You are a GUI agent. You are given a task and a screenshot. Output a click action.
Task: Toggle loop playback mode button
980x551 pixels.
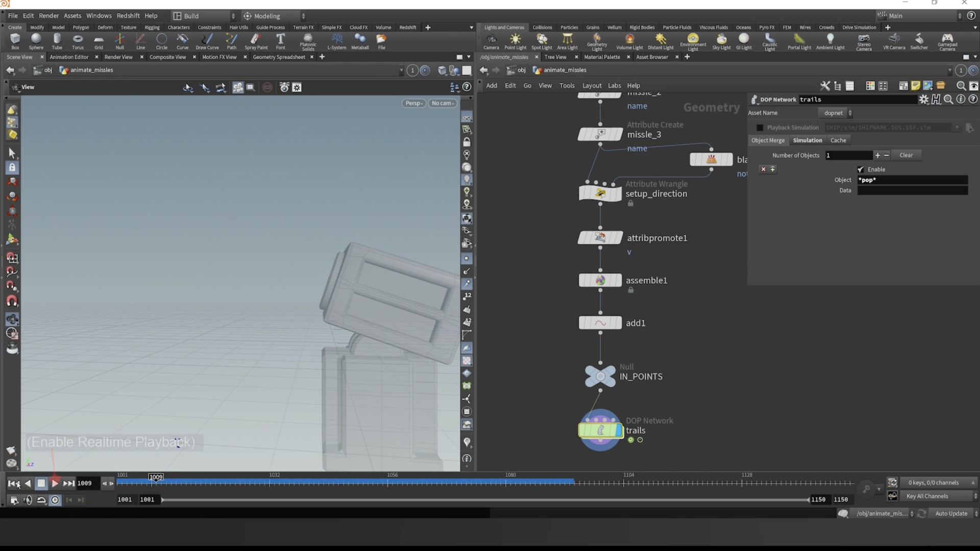(x=41, y=500)
